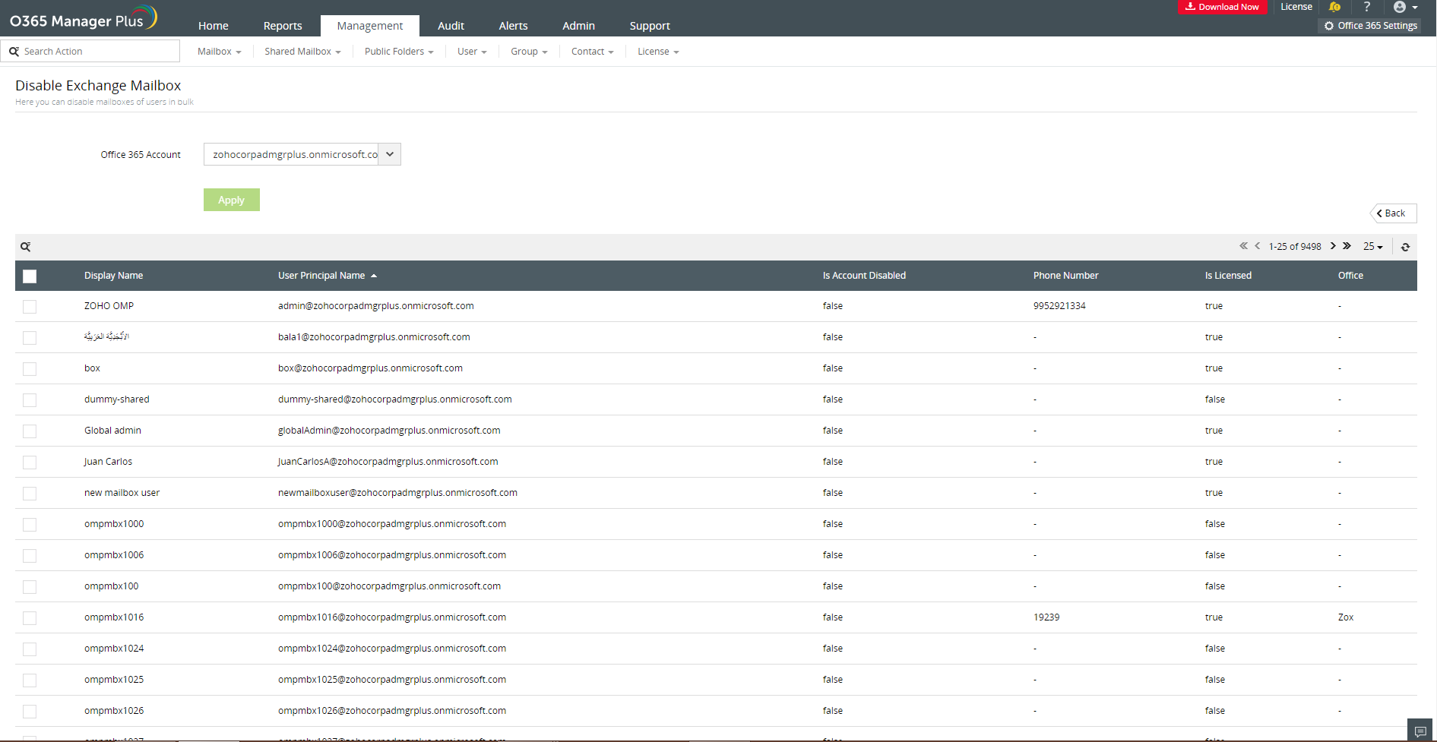
Task: Open the Office 365 Account dropdown
Action: (x=388, y=154)
